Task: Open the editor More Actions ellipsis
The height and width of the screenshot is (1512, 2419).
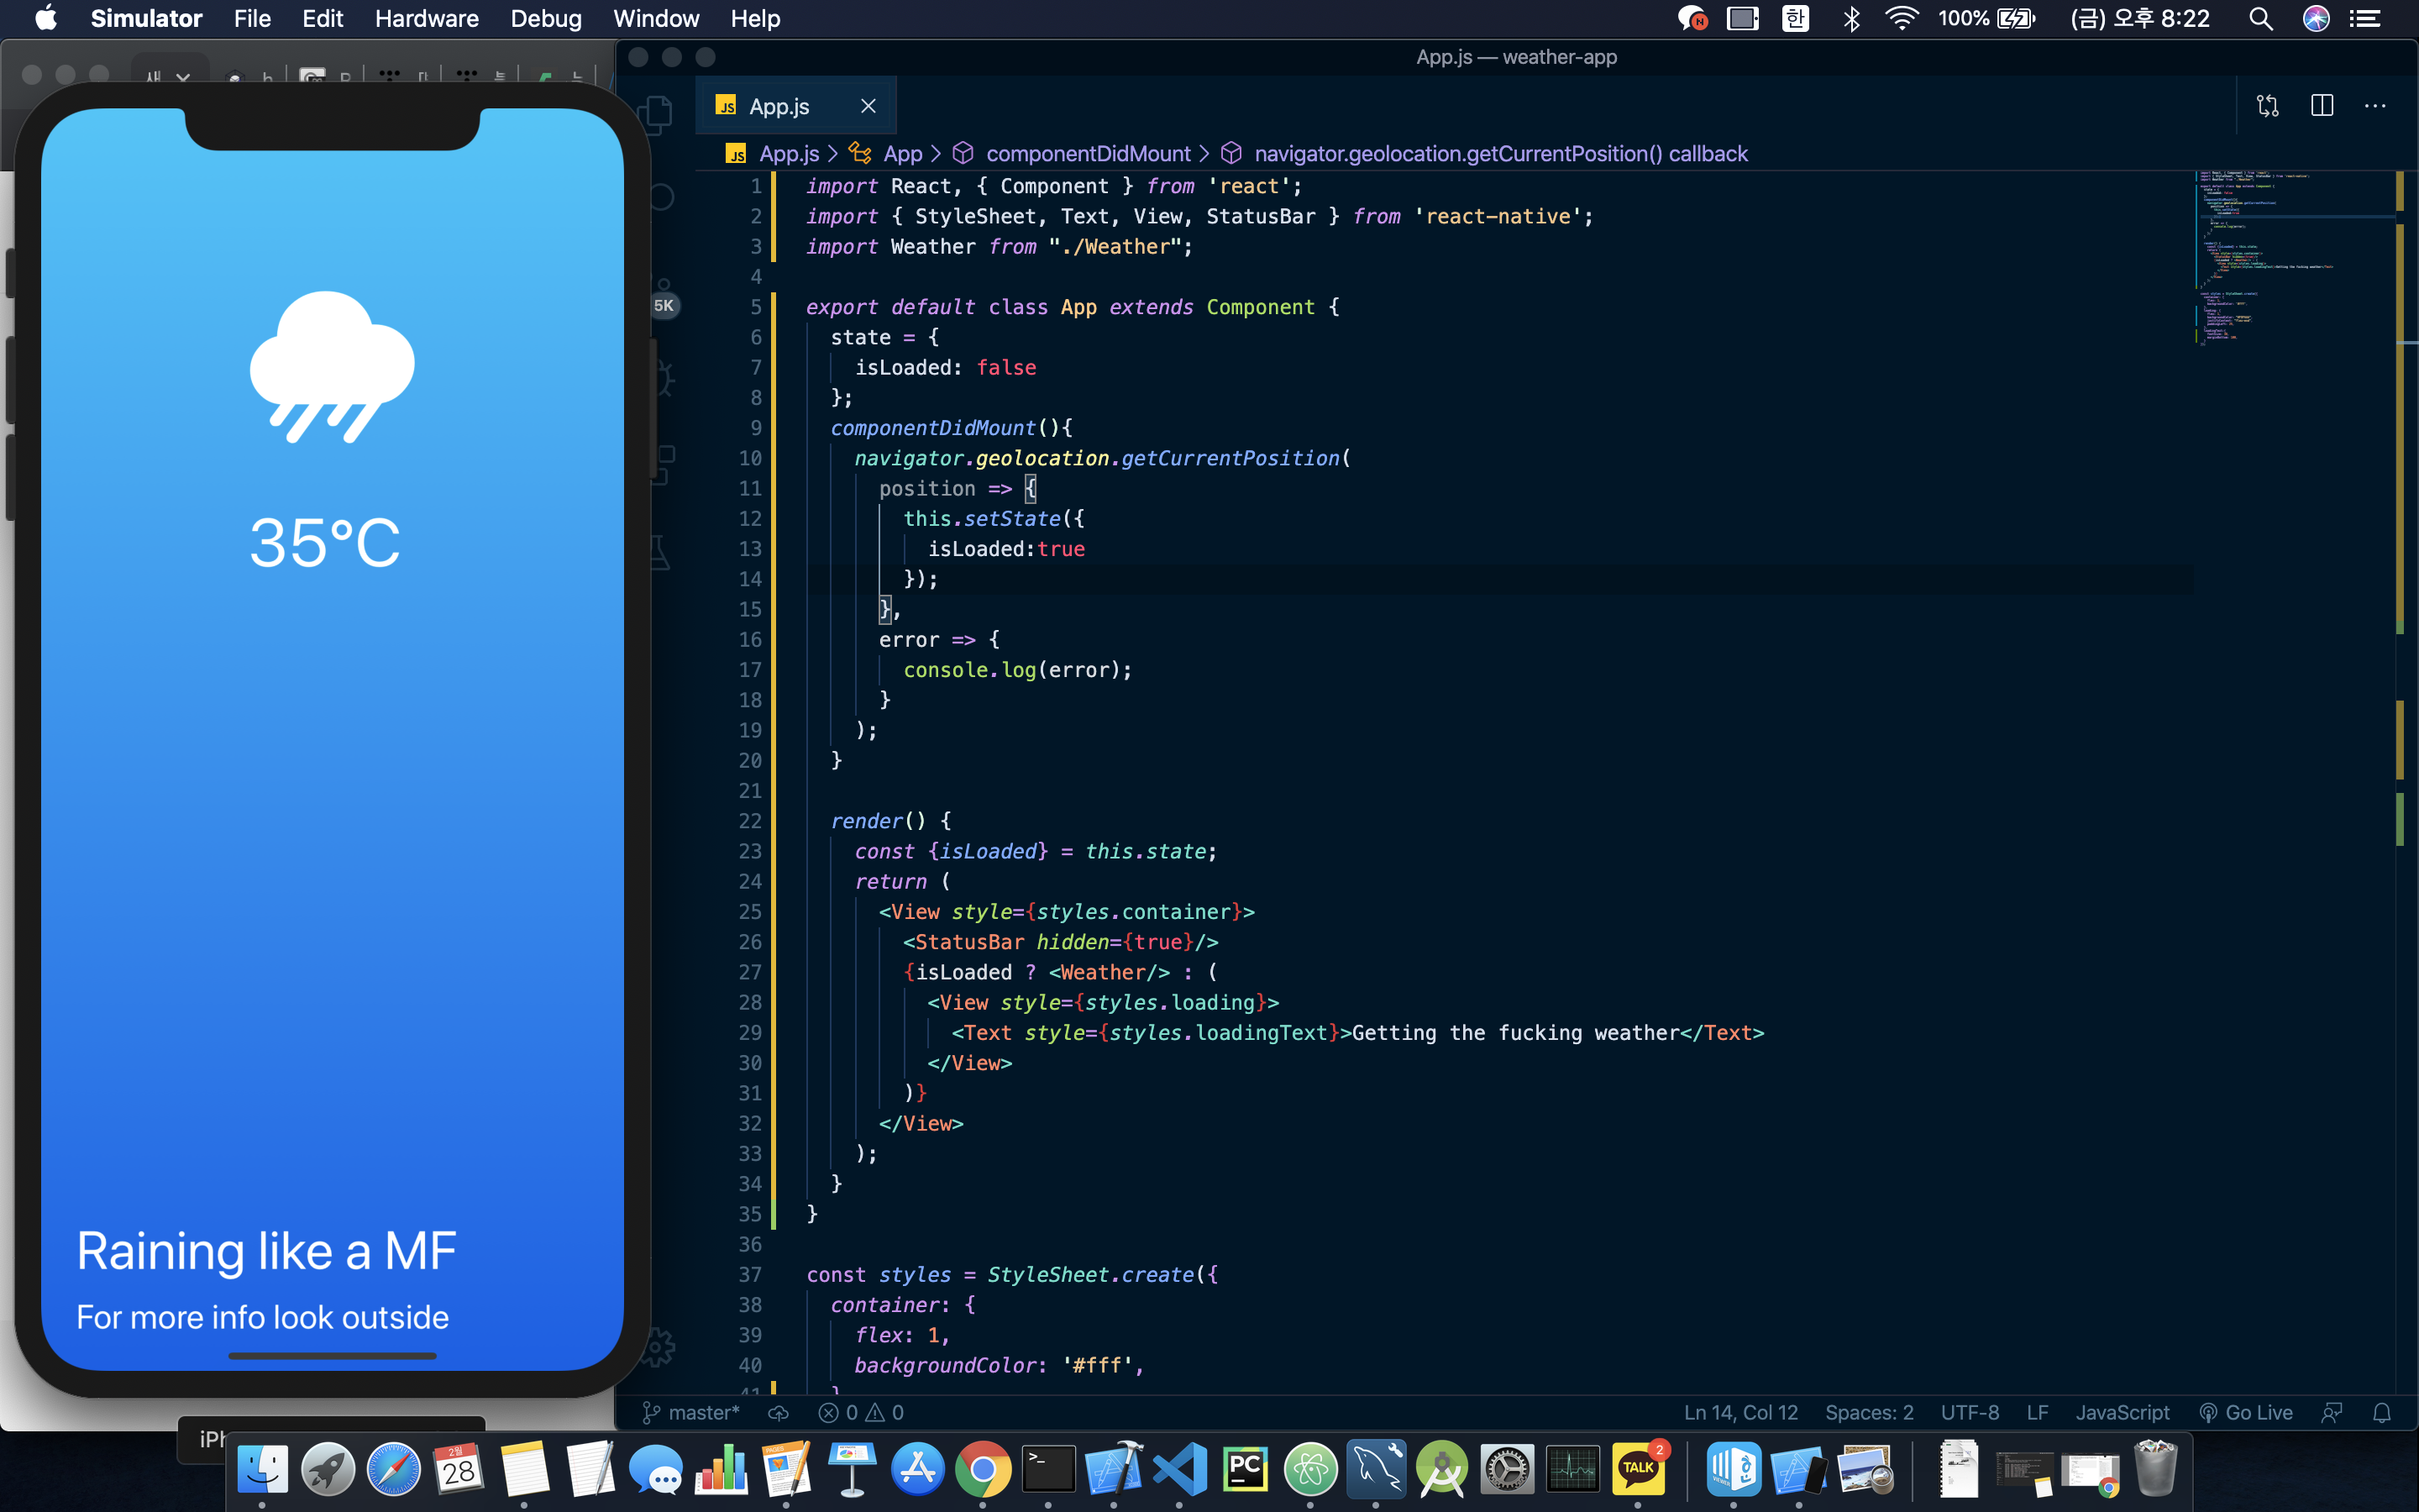Action: click(x=2375, y=106)
